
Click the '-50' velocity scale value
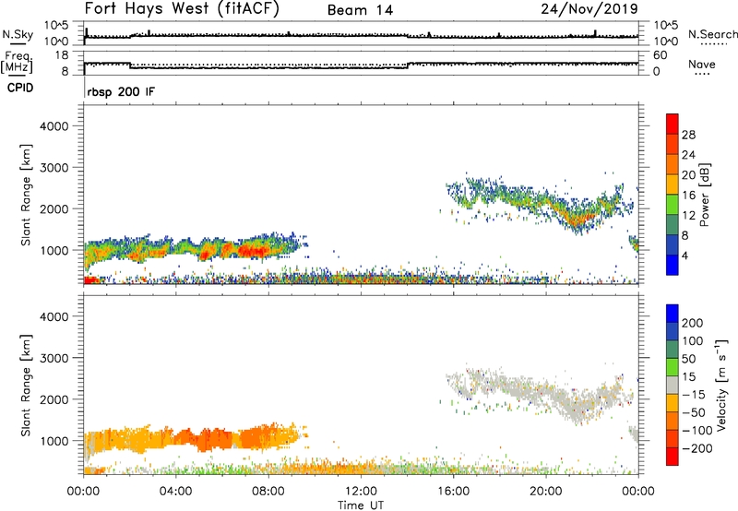coord(694,412)
